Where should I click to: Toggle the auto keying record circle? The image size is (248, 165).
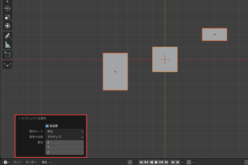coord(130,162)
